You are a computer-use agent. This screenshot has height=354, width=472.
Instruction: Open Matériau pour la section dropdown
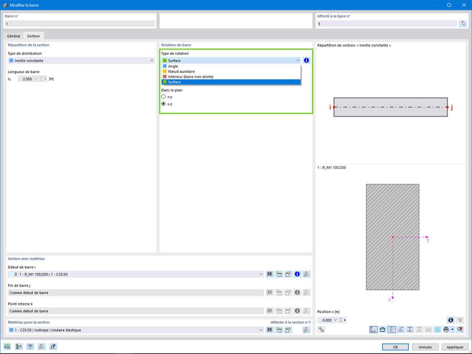[x=261, y=330]
